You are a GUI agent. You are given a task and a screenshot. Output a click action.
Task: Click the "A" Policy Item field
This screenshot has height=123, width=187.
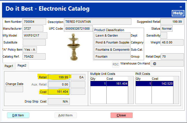tap(30, 50)
